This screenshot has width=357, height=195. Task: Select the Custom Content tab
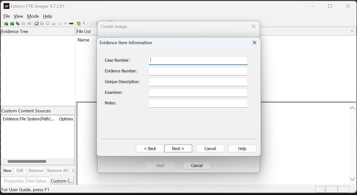(x=62, y=181)
